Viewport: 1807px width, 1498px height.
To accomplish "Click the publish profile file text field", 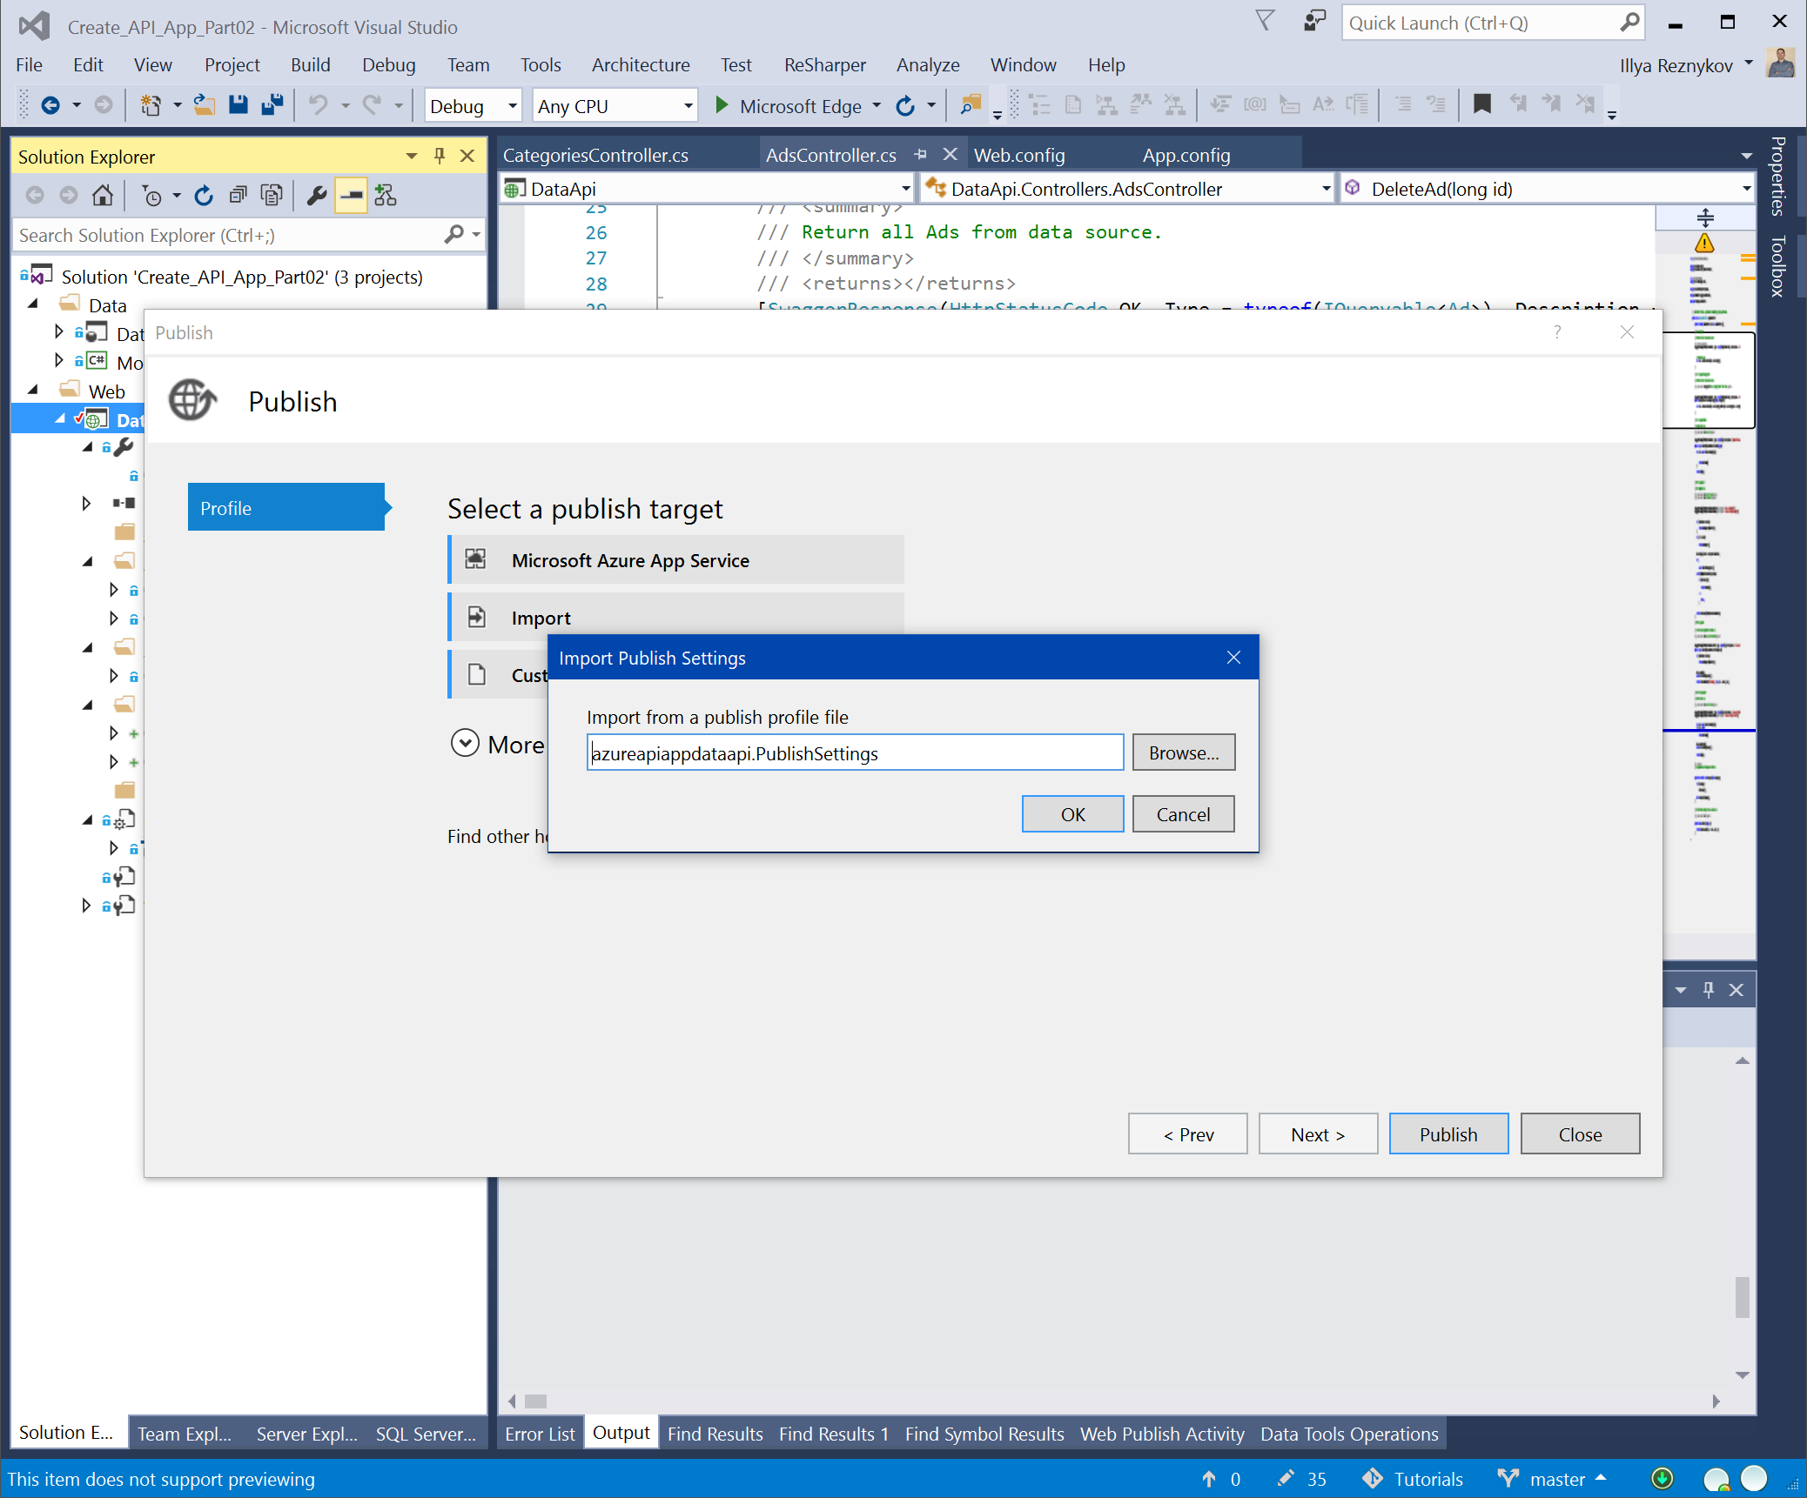I will tap(855, 752).
